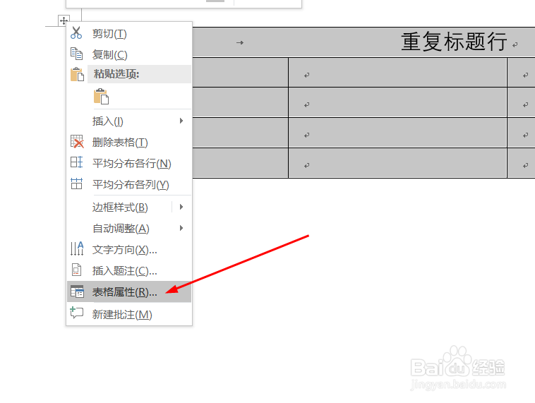Click the table properties icon
The image size is (535, 403).
77,291
